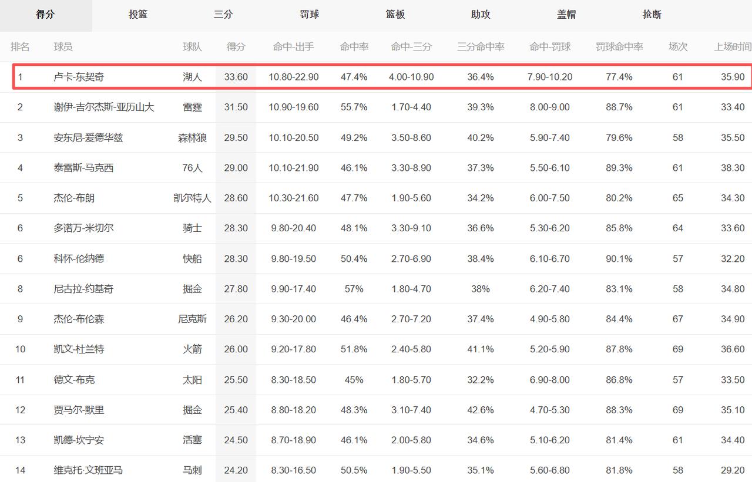
Task: Switch to the 抢断 (Steals) tab
Action: [651, 15]
